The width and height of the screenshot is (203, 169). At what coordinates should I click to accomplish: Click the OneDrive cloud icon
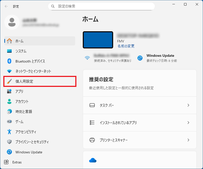93,161
